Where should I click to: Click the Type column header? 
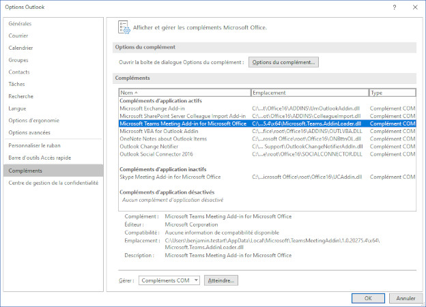click(x=393, y=93)
